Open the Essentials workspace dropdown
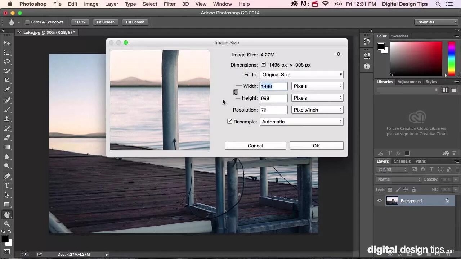The width and height of the screenshot is (461, 259). (x=436, y=22)
